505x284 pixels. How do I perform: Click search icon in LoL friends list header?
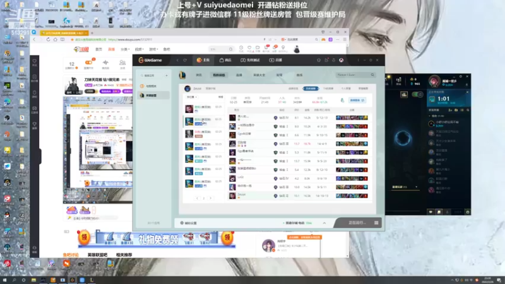coord(468,110)
